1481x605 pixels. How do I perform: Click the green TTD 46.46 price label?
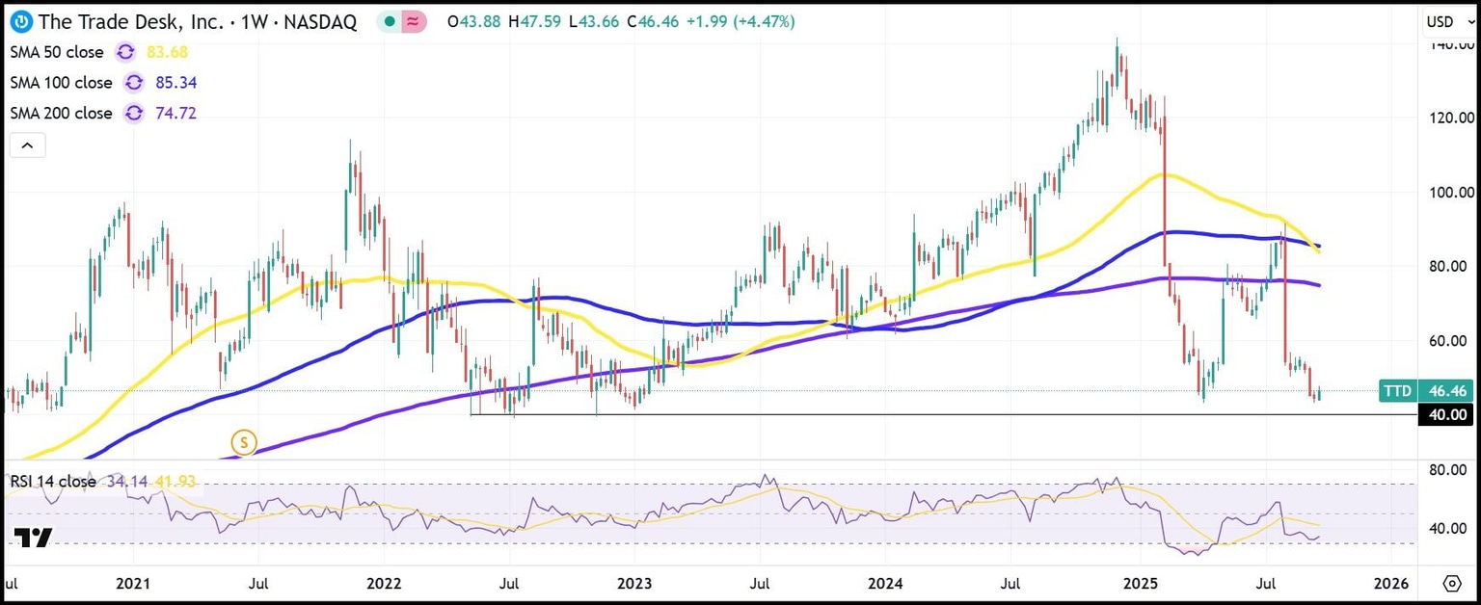point(1426,390)
